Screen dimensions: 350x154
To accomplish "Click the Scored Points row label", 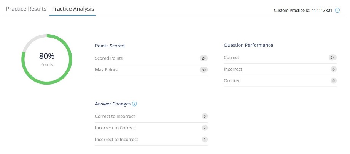I will 109,58.
